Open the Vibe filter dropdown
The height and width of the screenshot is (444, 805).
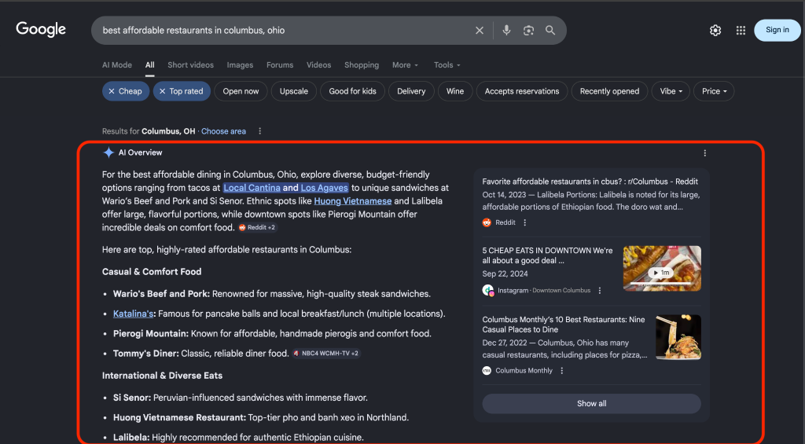pos(671,91)
